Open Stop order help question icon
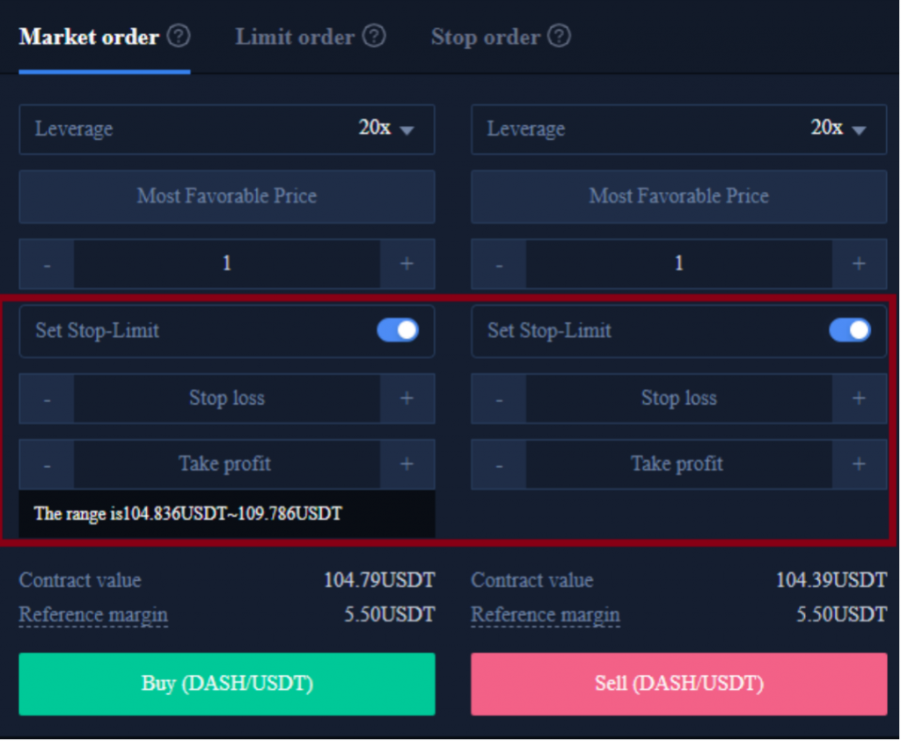 [x=559, y=36]
